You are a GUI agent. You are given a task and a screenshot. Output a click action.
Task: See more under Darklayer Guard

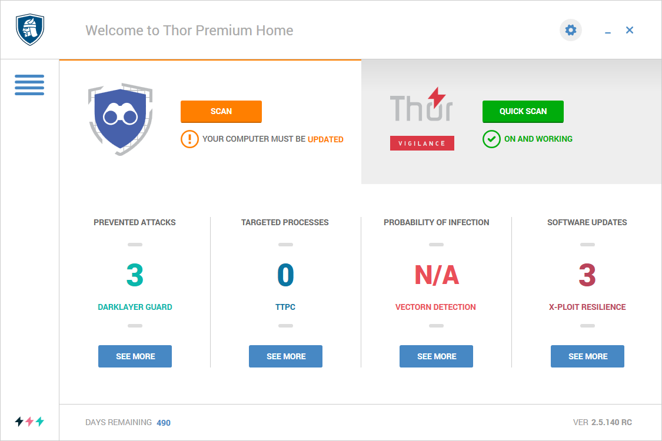pos(135,356)
